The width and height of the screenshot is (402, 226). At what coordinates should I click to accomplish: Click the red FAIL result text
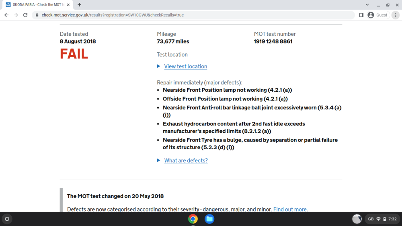[x=74, y=54]
